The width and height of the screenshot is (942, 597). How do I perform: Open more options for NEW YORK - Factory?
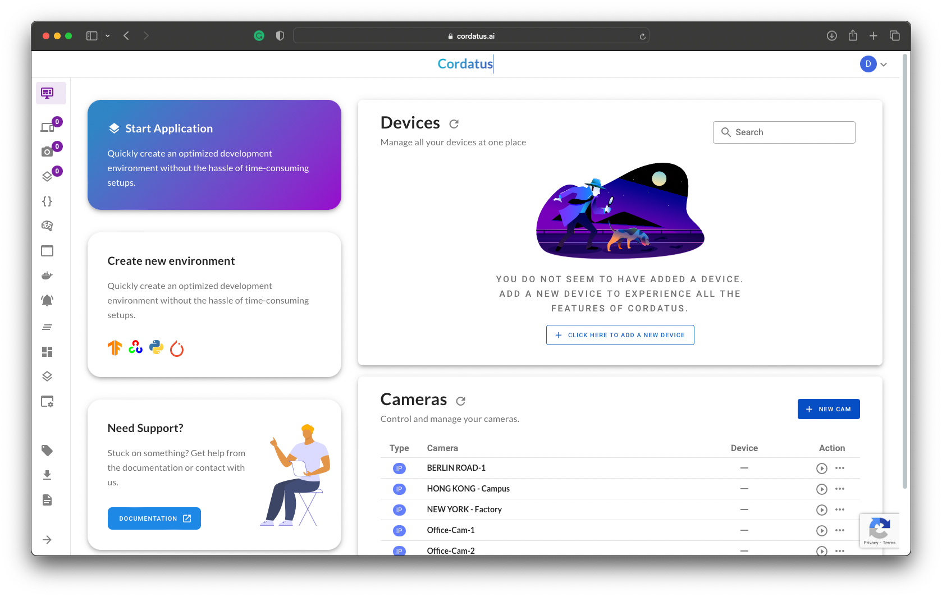point(840,509)
